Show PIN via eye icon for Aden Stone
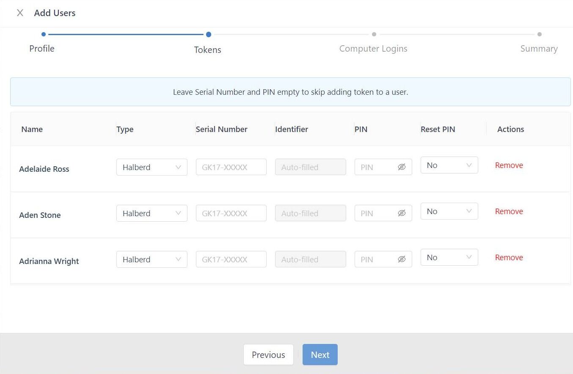 (x=402, y=213)
